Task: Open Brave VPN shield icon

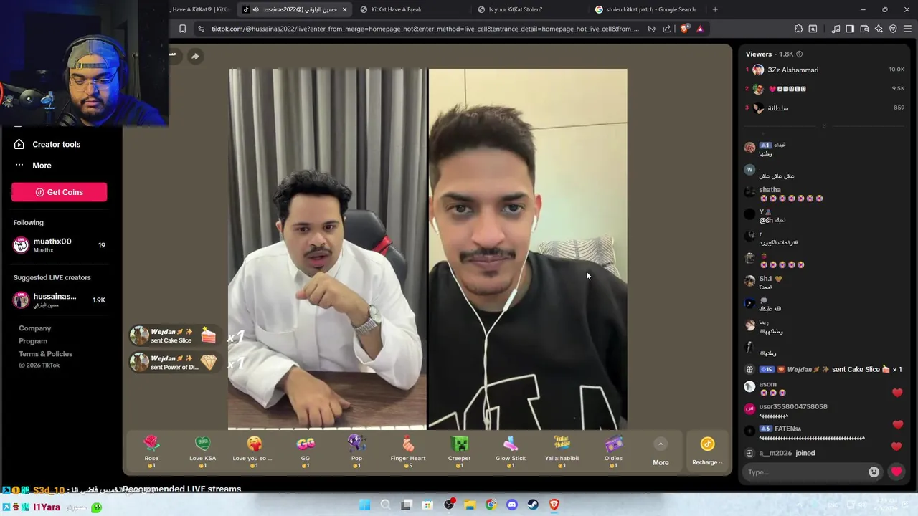Action: (x=893, y=29)
